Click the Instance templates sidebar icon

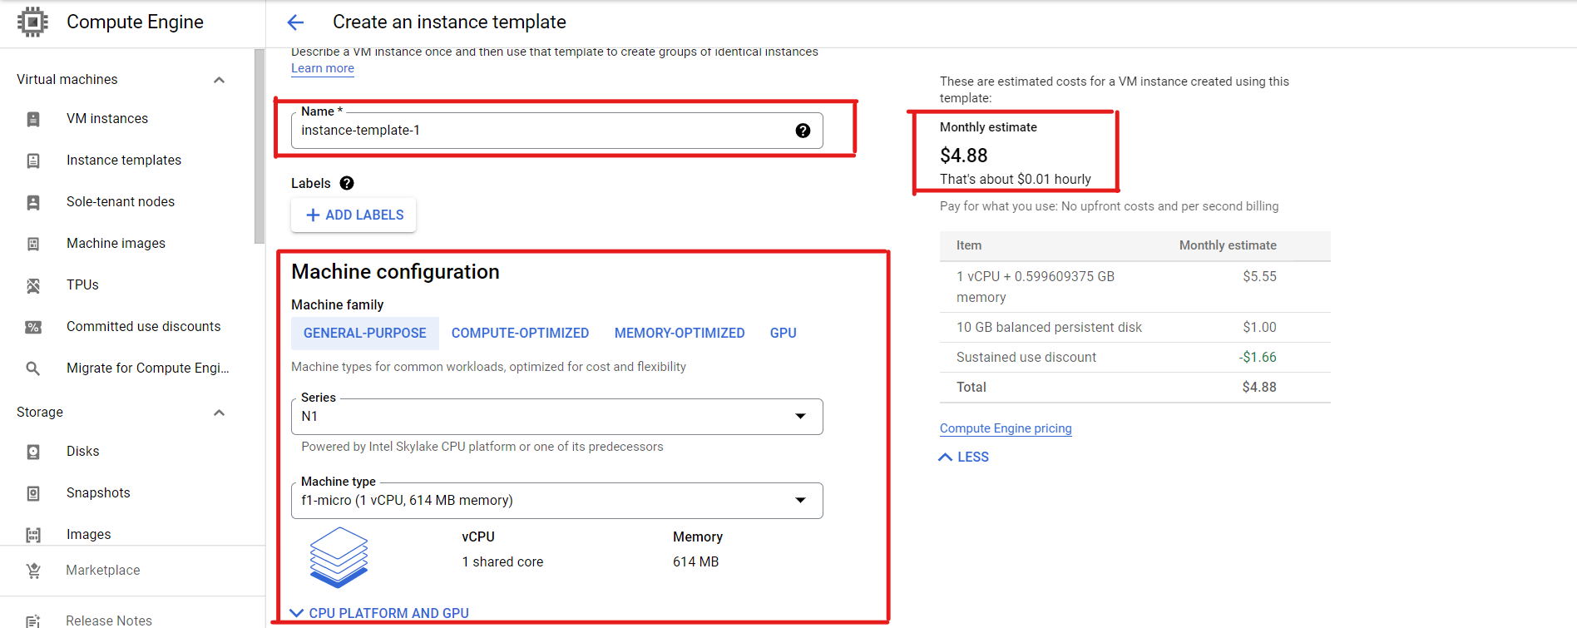click(x=33, y=161)
